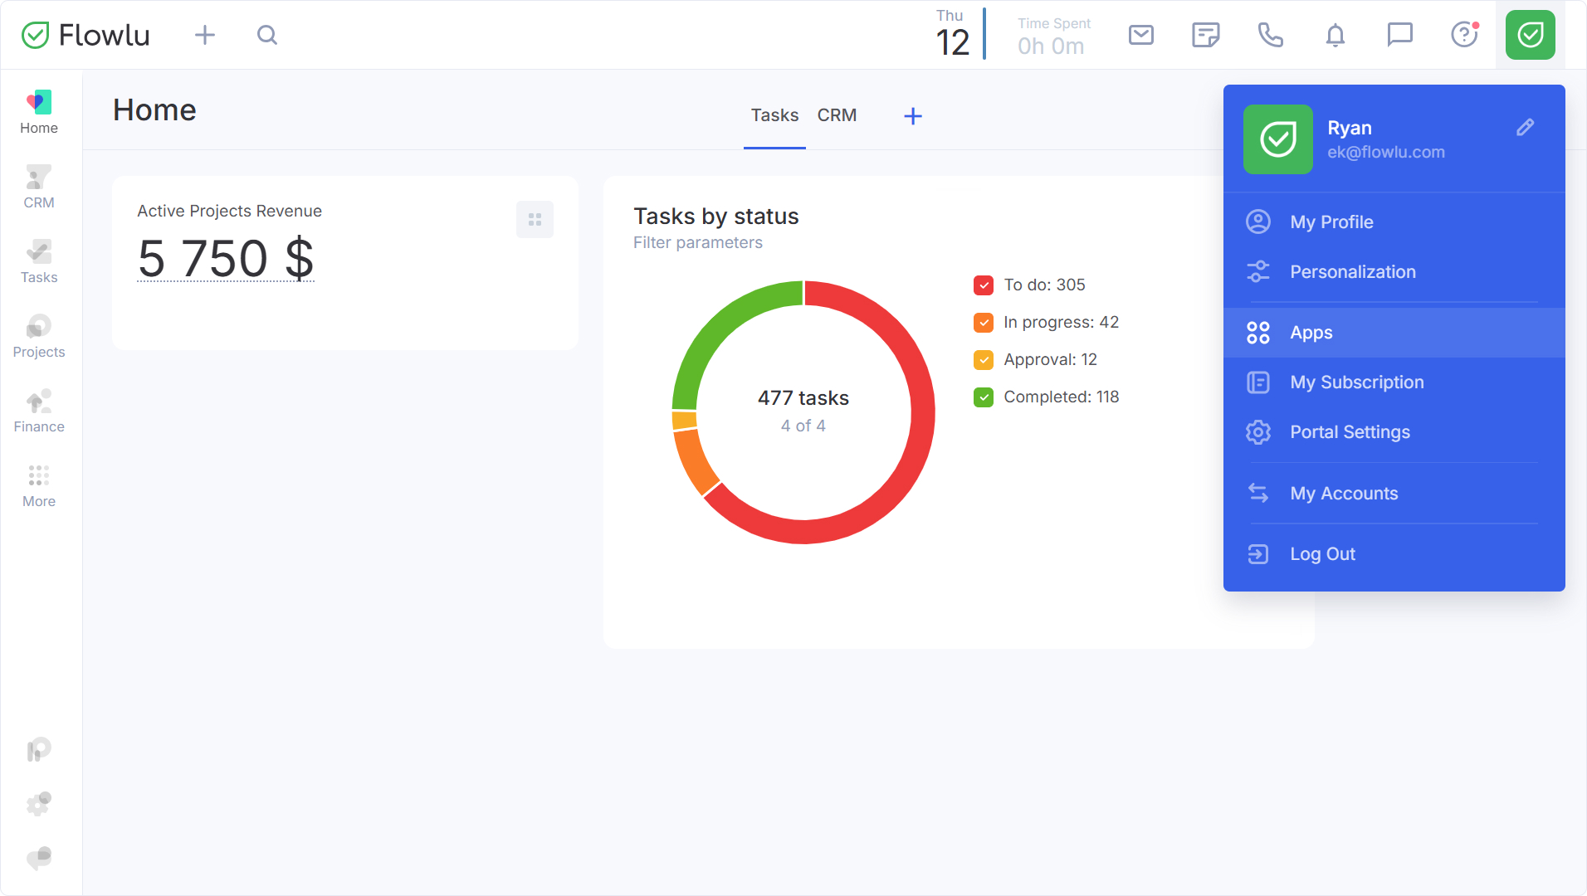Image resolution: width=1587 pixels, height=896 pixels.
Task: Click the 5 750 $ revenue value
Action: coord(226,258)
